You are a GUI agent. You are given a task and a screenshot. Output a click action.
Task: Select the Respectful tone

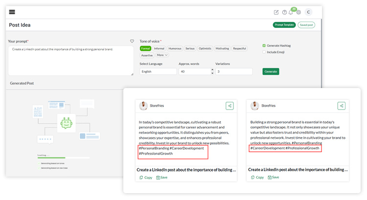pos(239,48)
